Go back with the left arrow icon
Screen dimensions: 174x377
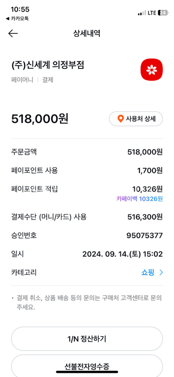13,34
